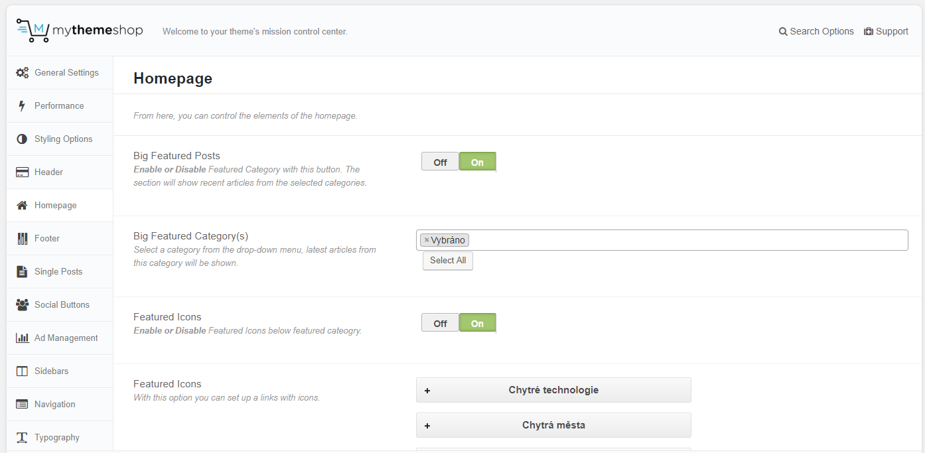
Task: Click the General Settings gears icon
Action: pyautogui.click(x=22, y=73)
